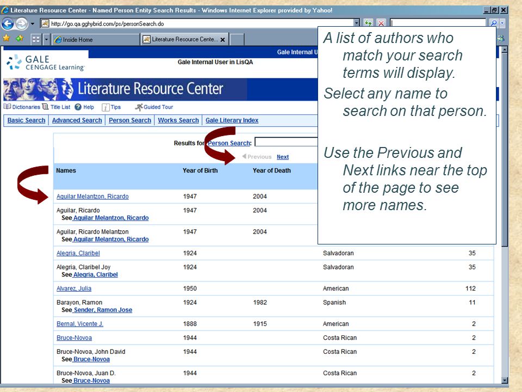Open the search provider dropdown arrow
Screen dimensions: 522x392
click(x=502, y=23)
